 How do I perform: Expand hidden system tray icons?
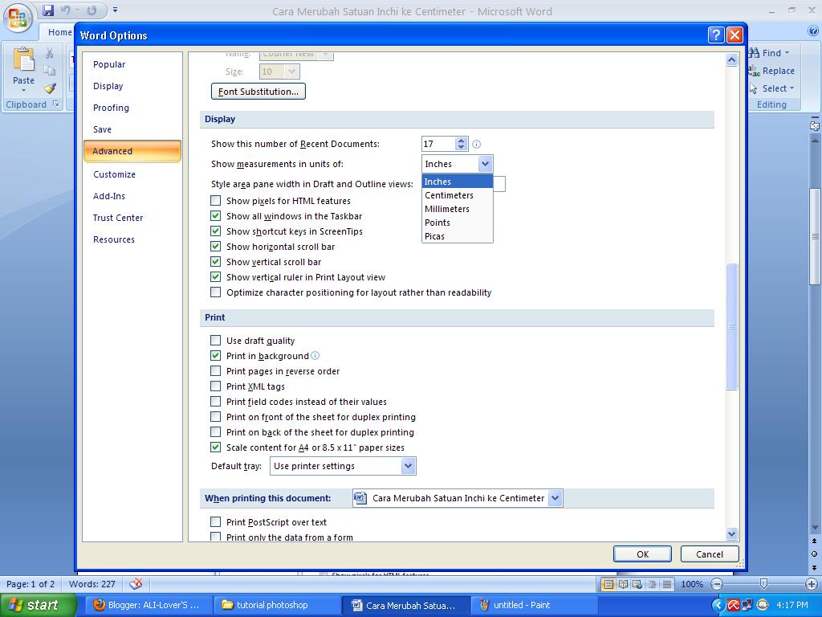coord(718,605)
